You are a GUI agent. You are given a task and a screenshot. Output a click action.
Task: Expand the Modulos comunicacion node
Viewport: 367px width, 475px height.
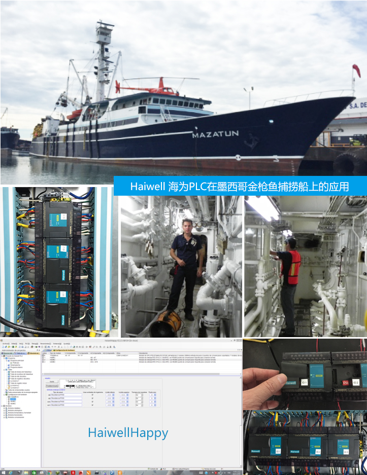coord(4,417)
